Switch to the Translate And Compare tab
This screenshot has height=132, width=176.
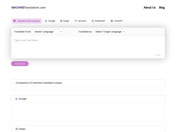[x=27, y=21]
